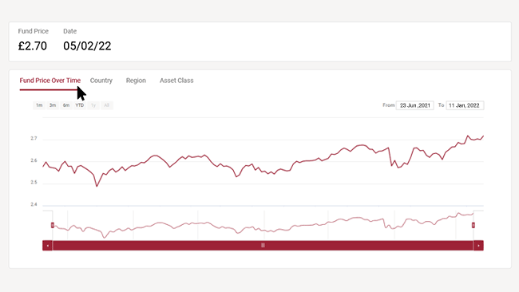Select the 6m range button
This screenshot has width=519, height=292.
click(x=66, y=105)
